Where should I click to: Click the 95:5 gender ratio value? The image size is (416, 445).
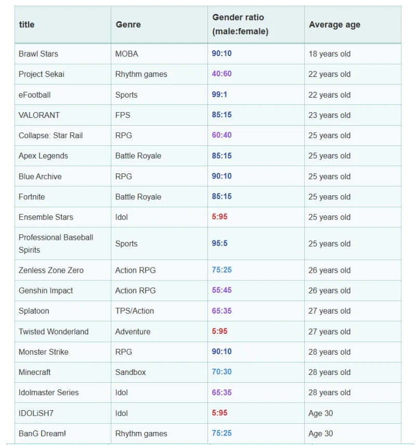pyautogui.click(x=219, y=244)
